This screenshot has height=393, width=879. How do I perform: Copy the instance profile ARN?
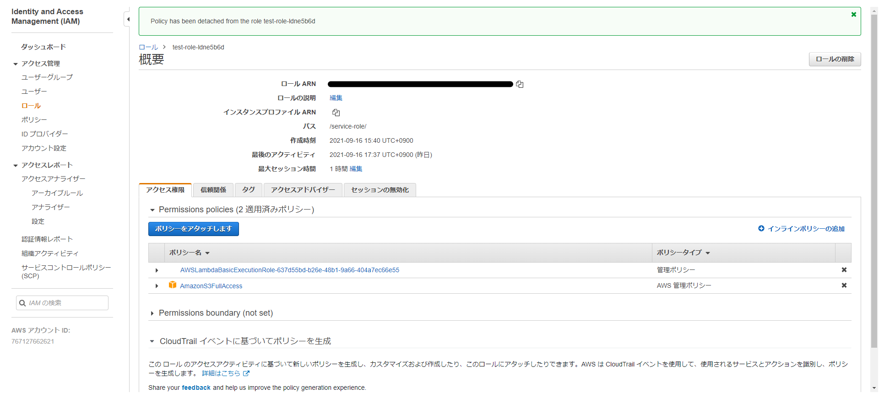[x=336, y=113]
